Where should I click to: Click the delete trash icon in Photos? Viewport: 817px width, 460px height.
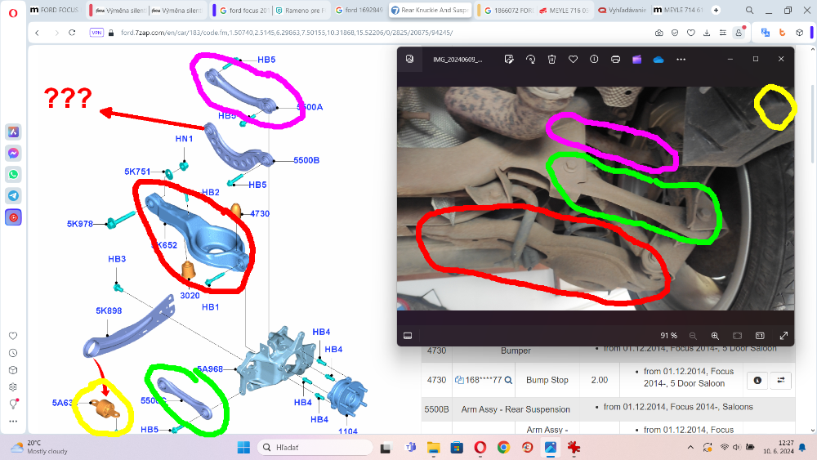click(551, 59)
